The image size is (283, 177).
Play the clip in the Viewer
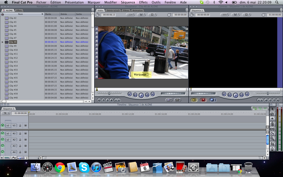pos(141,95)
